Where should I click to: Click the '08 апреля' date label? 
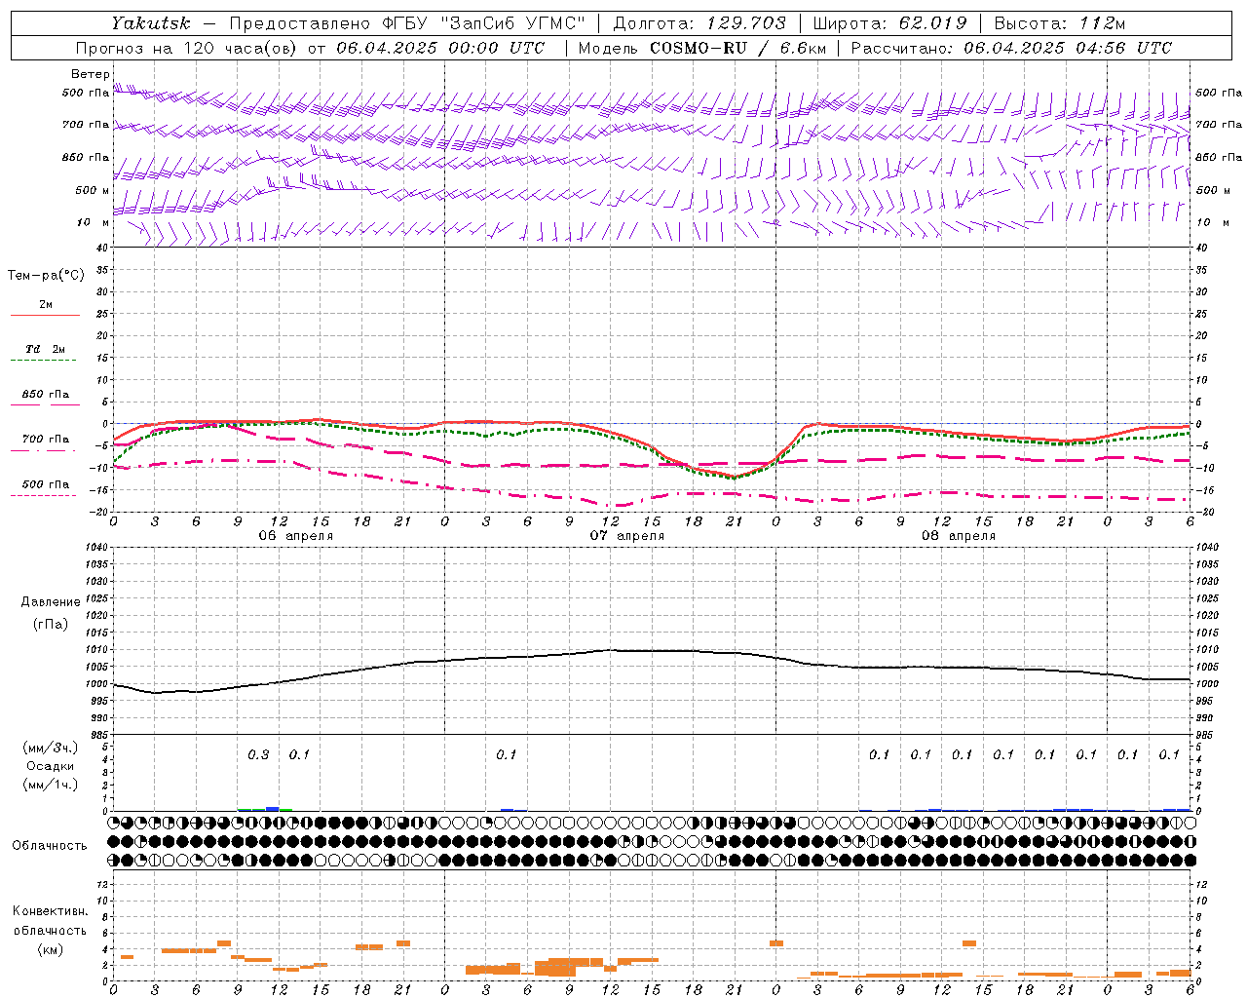[x=959, y=536]
